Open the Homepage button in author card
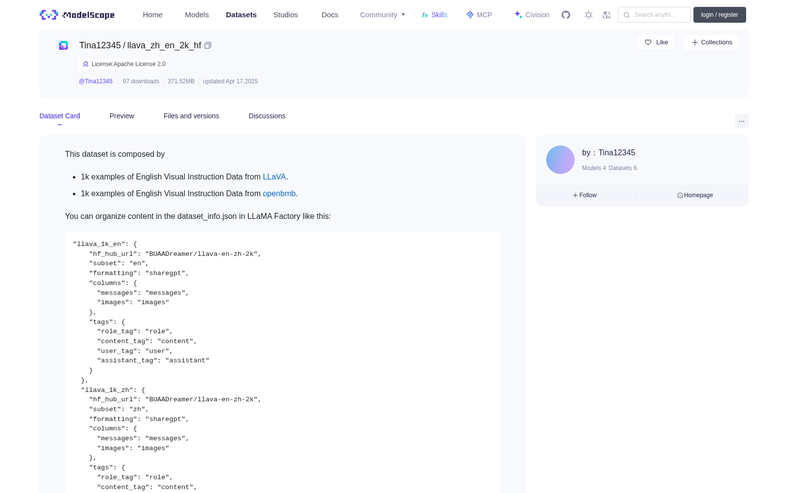 (695, 195)
